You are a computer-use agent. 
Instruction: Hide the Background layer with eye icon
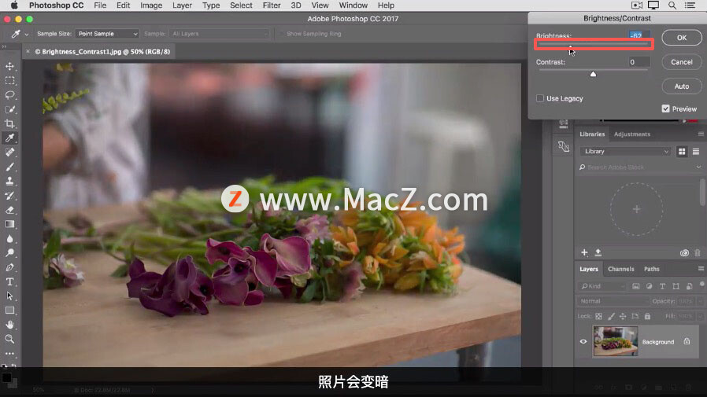click(583, 341)
